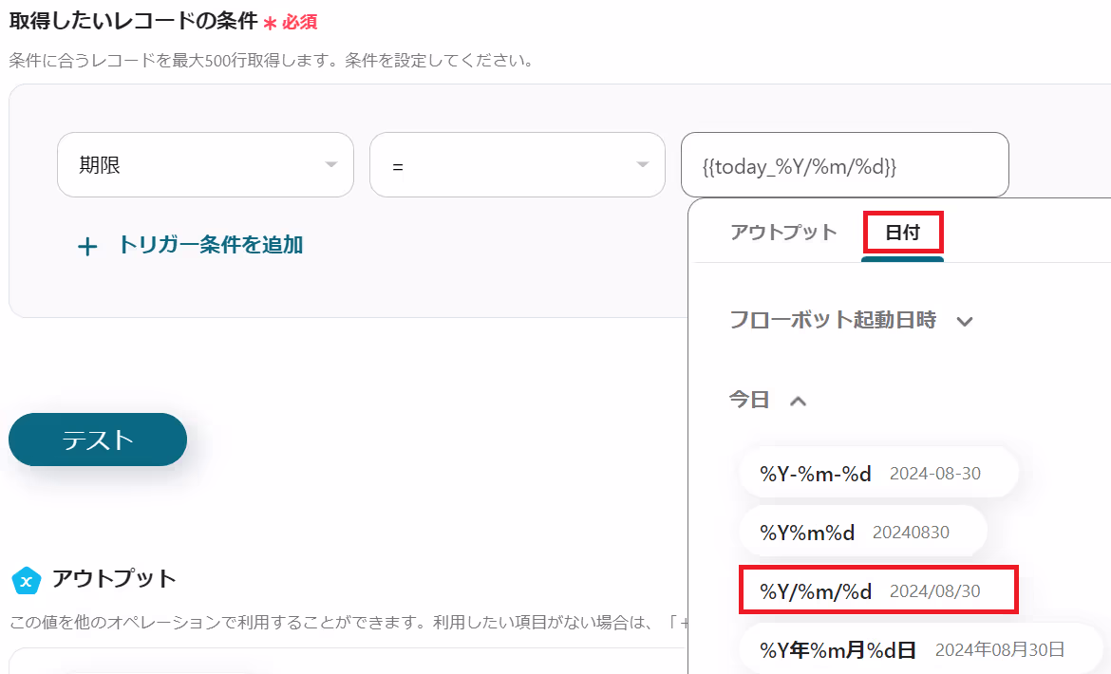Viewport: 1111px width, 674px height.
Task: Select the %Y-%m-%d date format
Action: [878, 473]
